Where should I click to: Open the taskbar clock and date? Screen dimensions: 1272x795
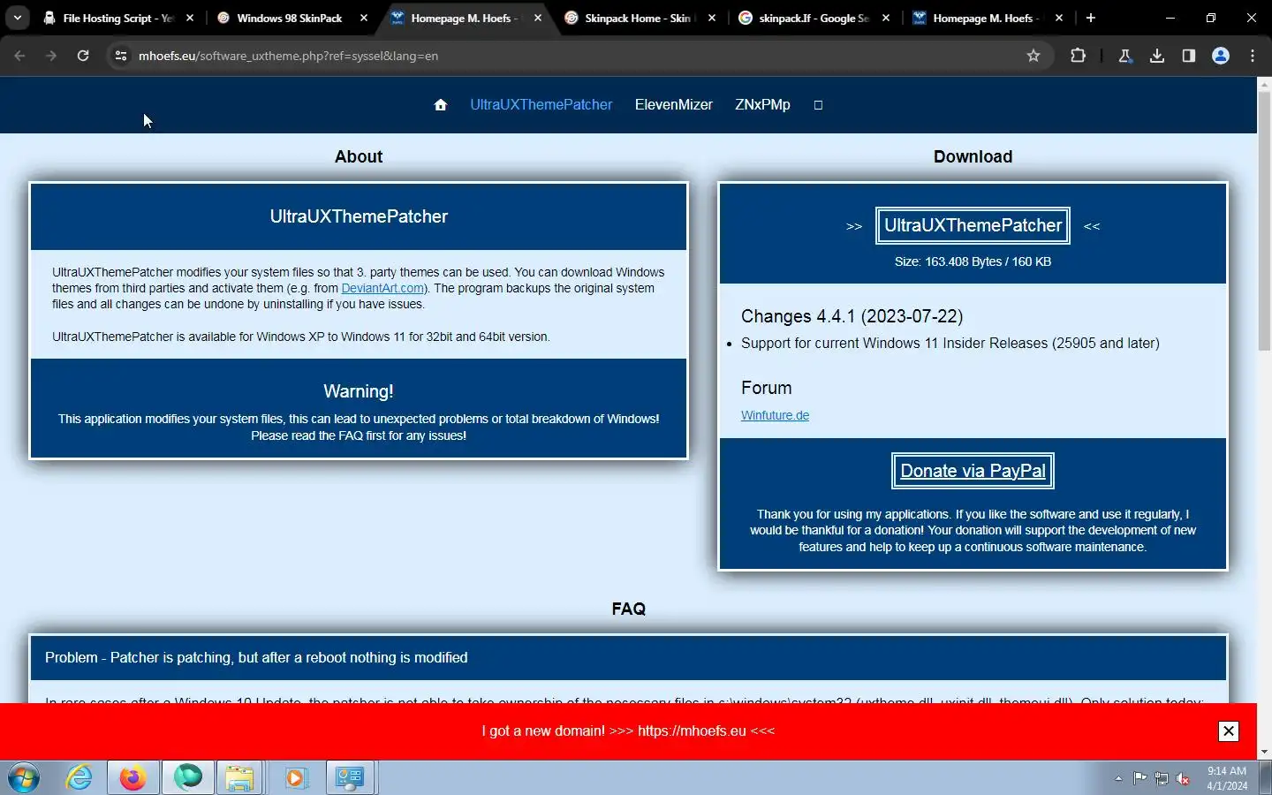1227,778
